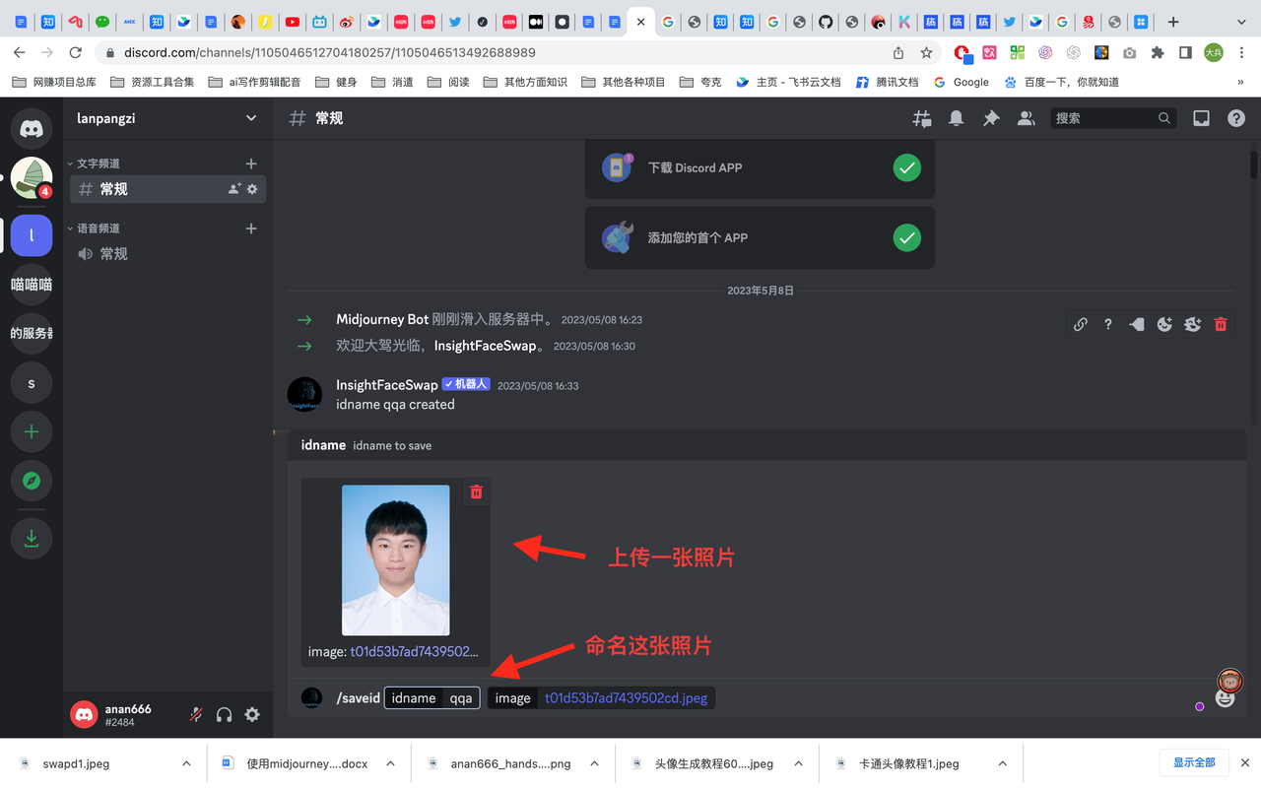Toggle deafen headphones in user panel
This screenshot has width=1261, height=788.
click(x=225, y=715)
